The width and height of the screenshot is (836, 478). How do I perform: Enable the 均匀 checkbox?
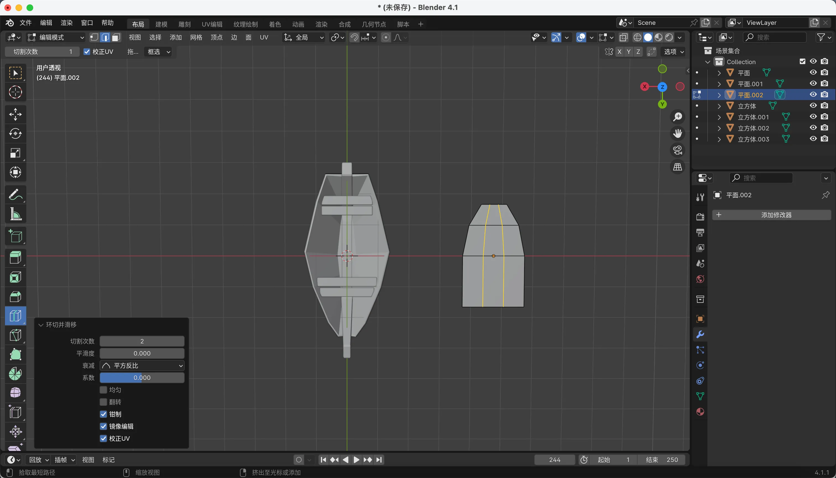click(x=103, y=390)
